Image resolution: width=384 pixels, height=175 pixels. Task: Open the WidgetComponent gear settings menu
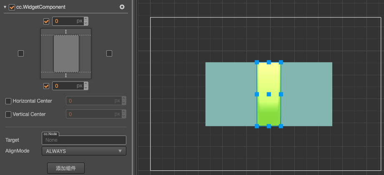coord(122,7)
